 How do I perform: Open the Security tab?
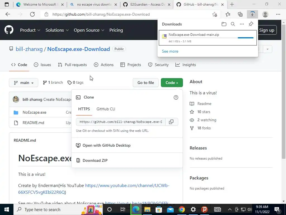pos(158,65)
